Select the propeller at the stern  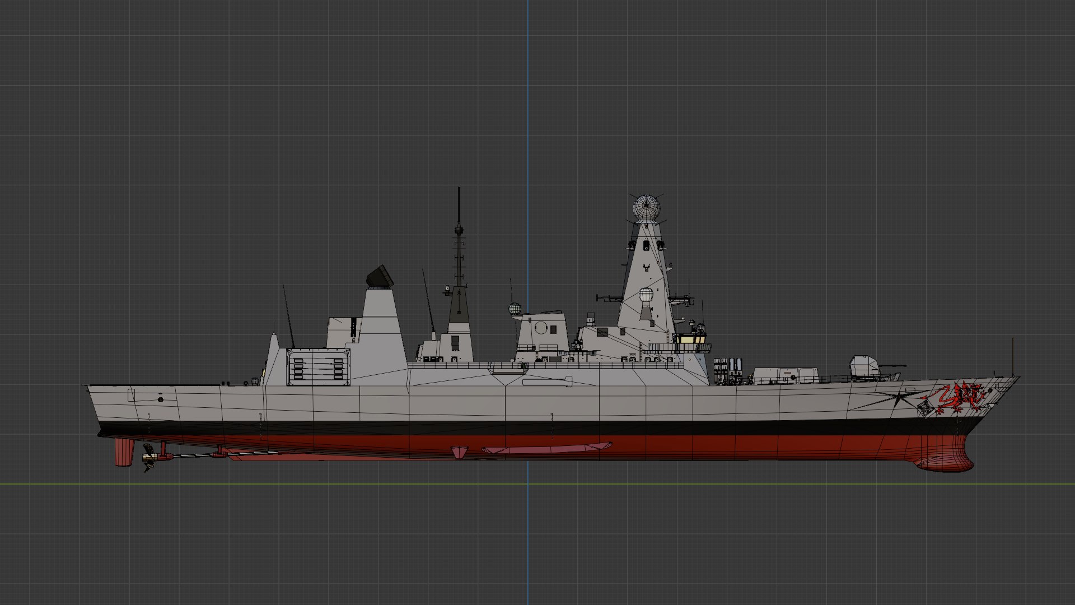[x=149, y=458]
